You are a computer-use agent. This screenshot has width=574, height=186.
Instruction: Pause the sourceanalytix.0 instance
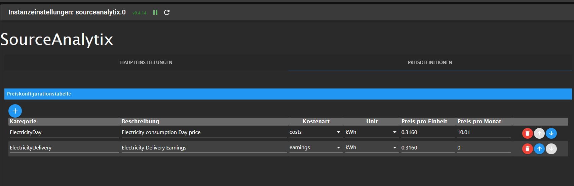click(x=155, y=12)
